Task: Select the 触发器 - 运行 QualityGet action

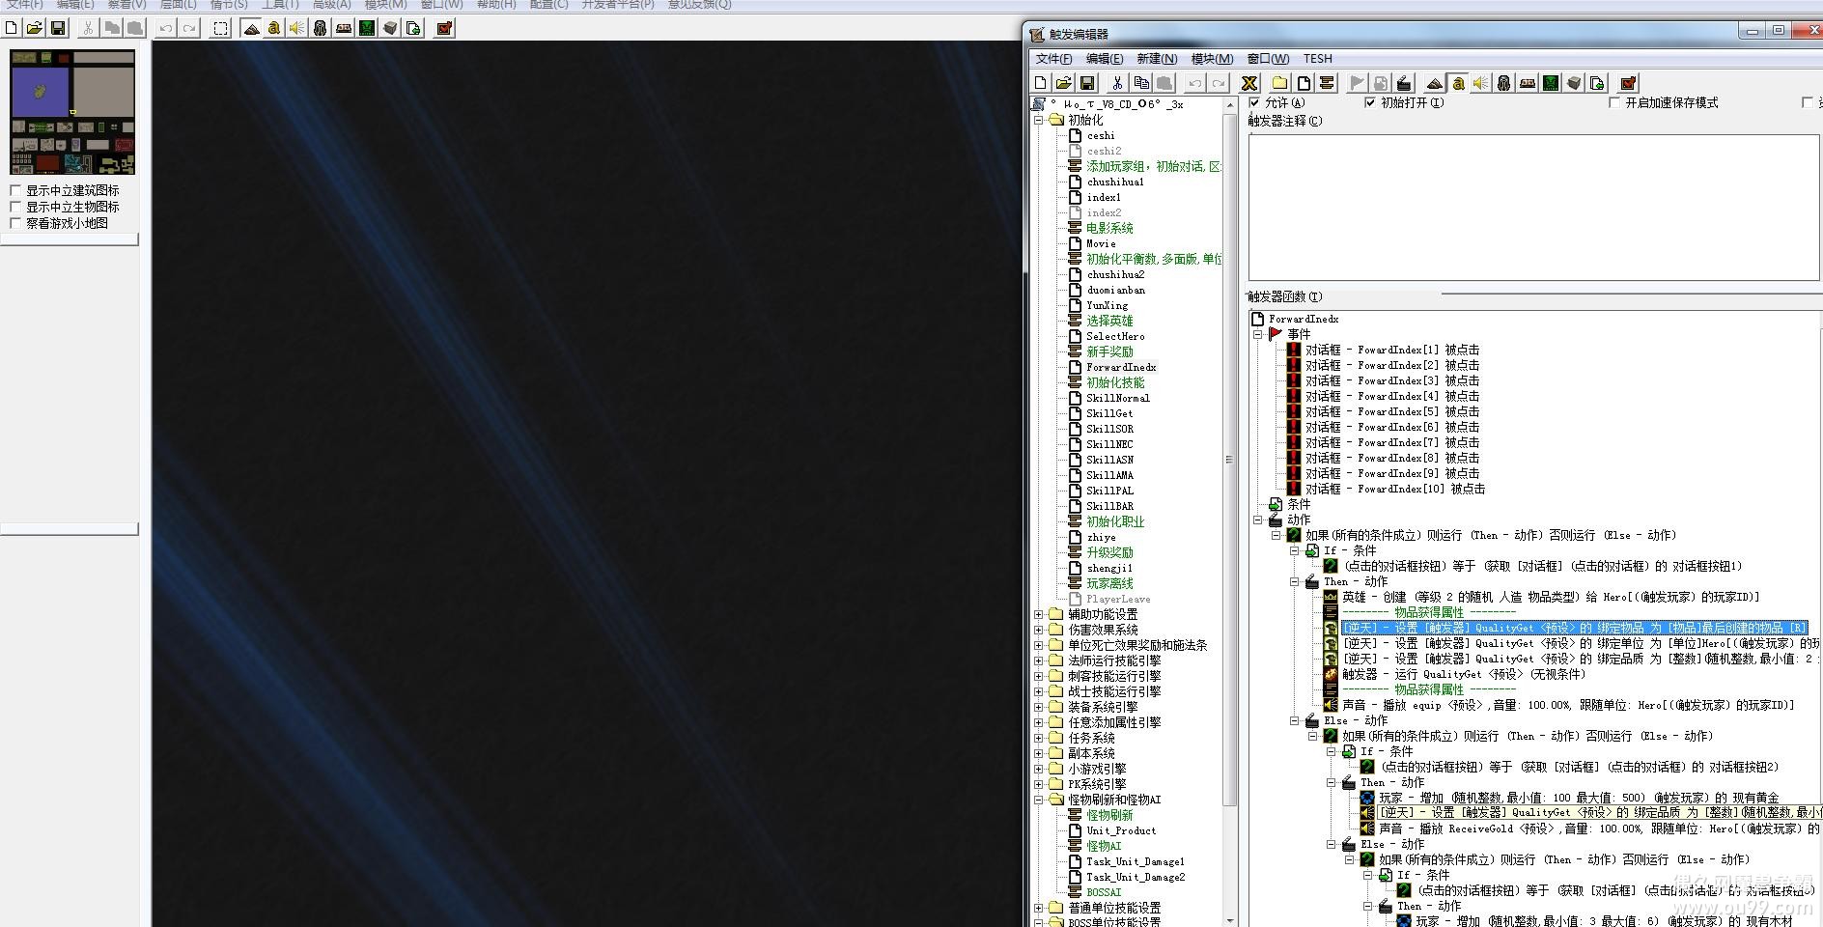Action: [x=1464, y=674]
